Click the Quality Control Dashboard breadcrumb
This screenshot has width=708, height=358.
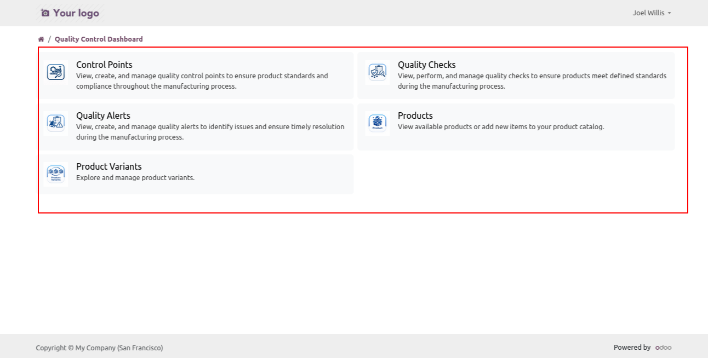pyautogui.click(x=99, y=39)
